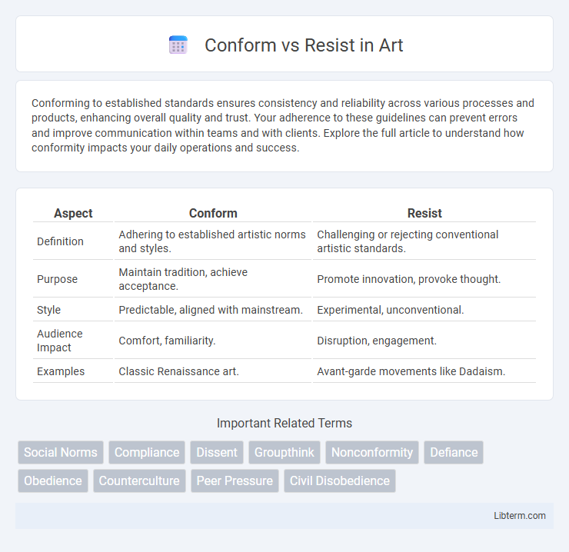
Task: Click 'Maintain tradition, achieve acceptance' cell
Action: [213, 279]
